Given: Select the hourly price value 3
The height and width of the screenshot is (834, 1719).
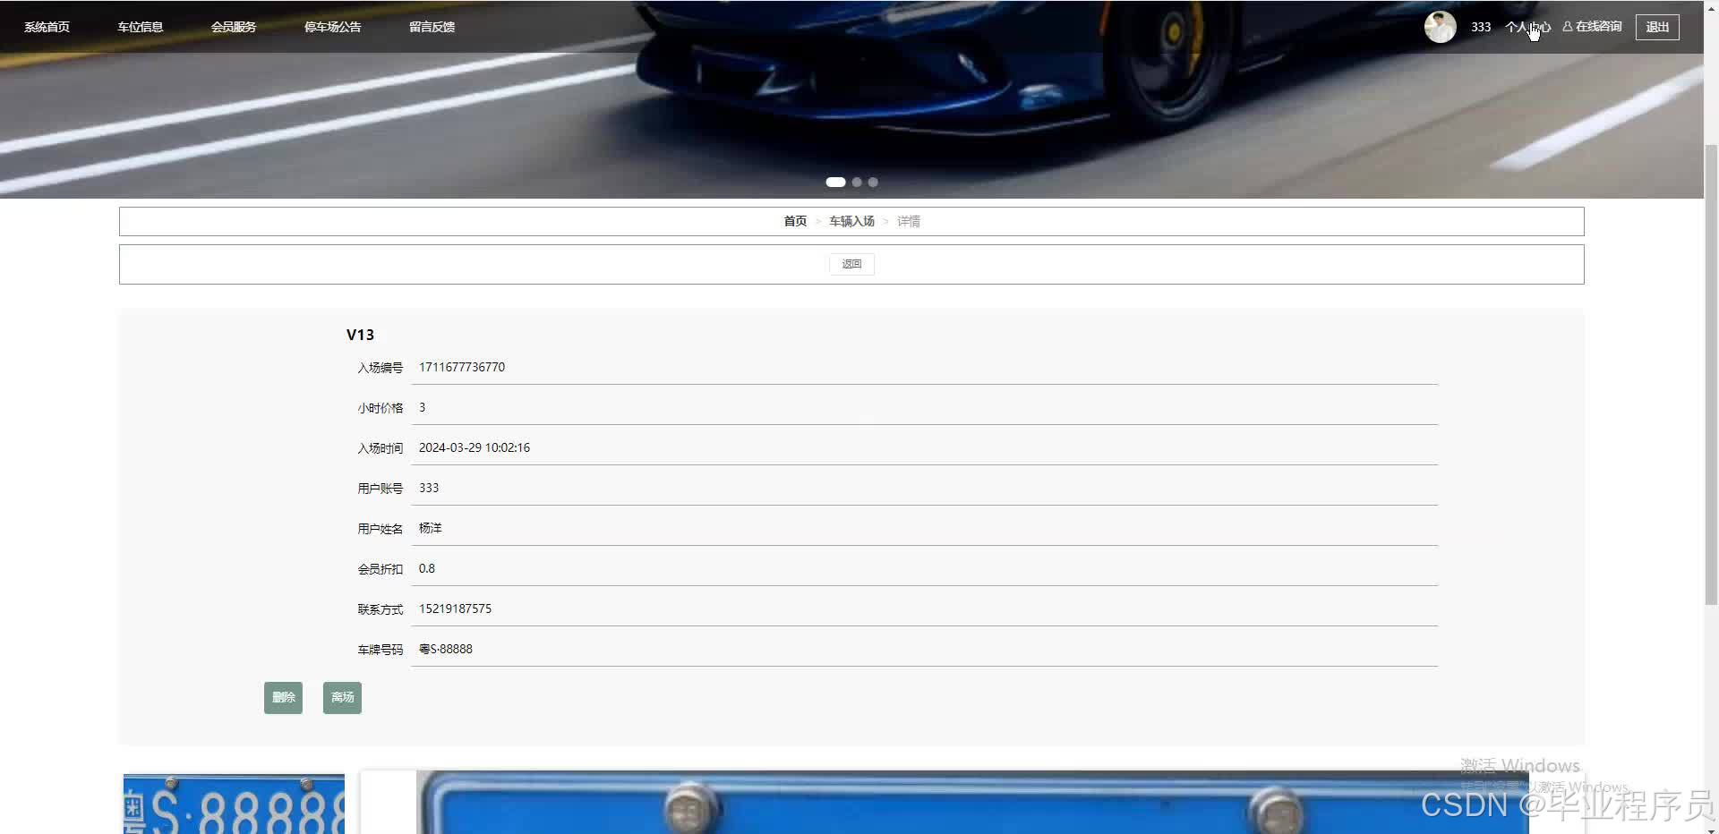Looking at the screenshot, I should coord(423,407).
